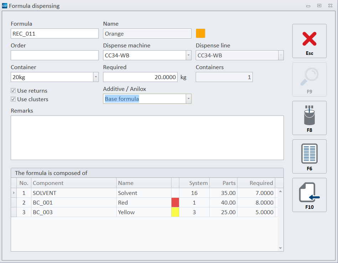The height and width of the screenshot is (263, 338).
Task: Click the orange formula color swatch
Action: [x=200, y=33]
